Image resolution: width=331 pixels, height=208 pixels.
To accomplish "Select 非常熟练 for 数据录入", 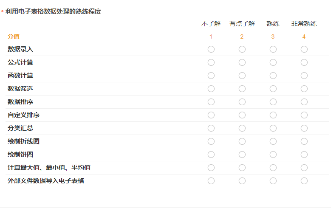I will pyautogui.click(x=304, y=49).
